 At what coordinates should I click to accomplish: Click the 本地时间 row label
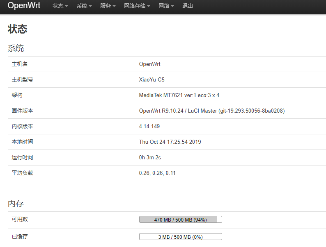click(x=22, y=142)
